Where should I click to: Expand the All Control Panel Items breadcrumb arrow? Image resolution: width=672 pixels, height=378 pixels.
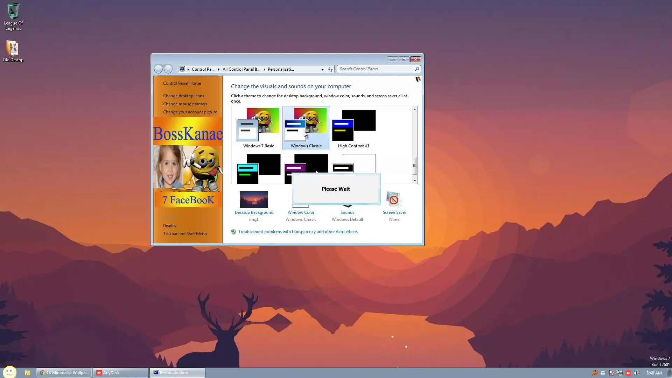tap(264, 69)
